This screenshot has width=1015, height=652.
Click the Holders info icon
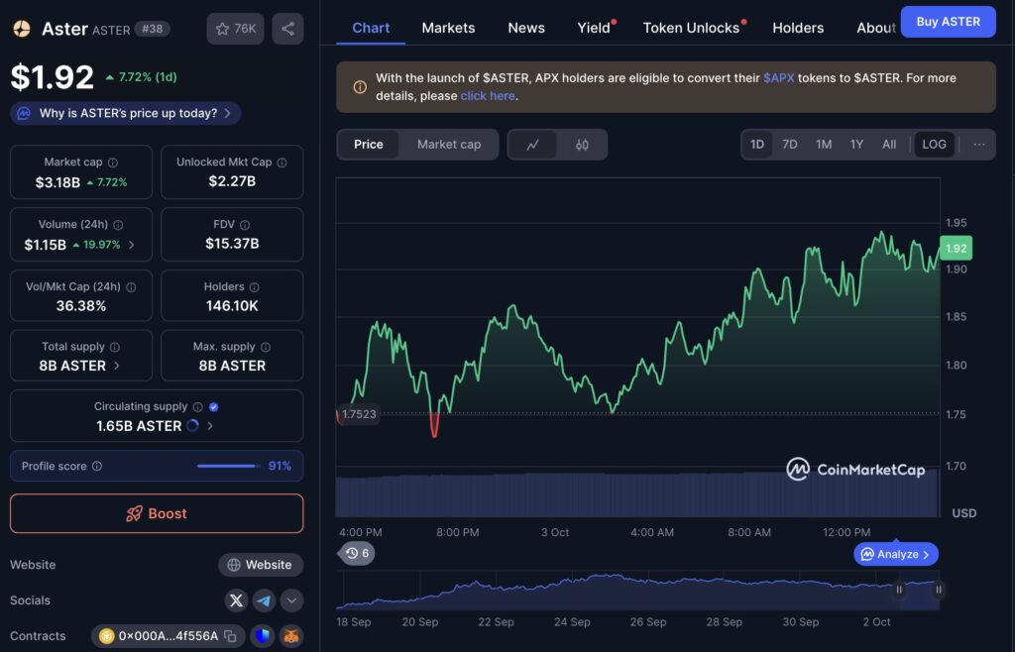click(255, 286)
